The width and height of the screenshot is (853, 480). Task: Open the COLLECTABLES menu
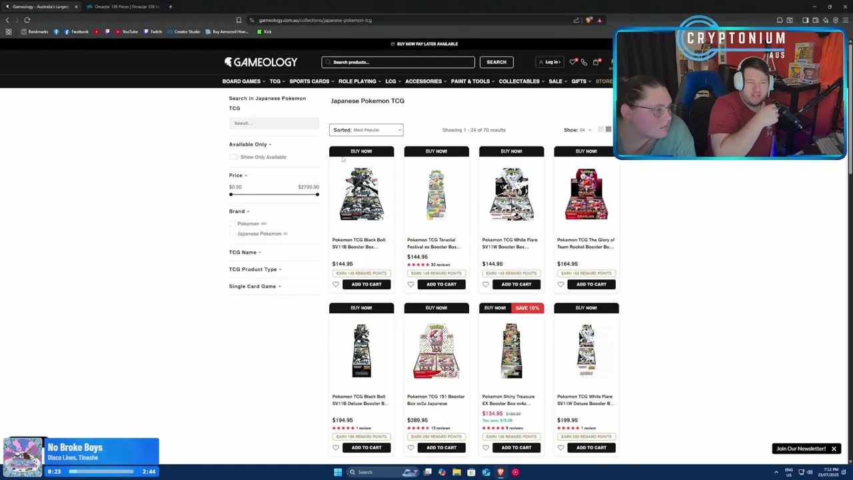tap(522, 81)
